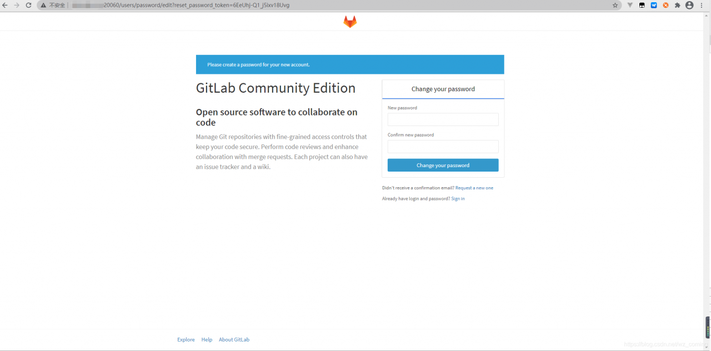Bookmark this page with the star
This screenshot has width=711, height=351.
tap(615, 5)
